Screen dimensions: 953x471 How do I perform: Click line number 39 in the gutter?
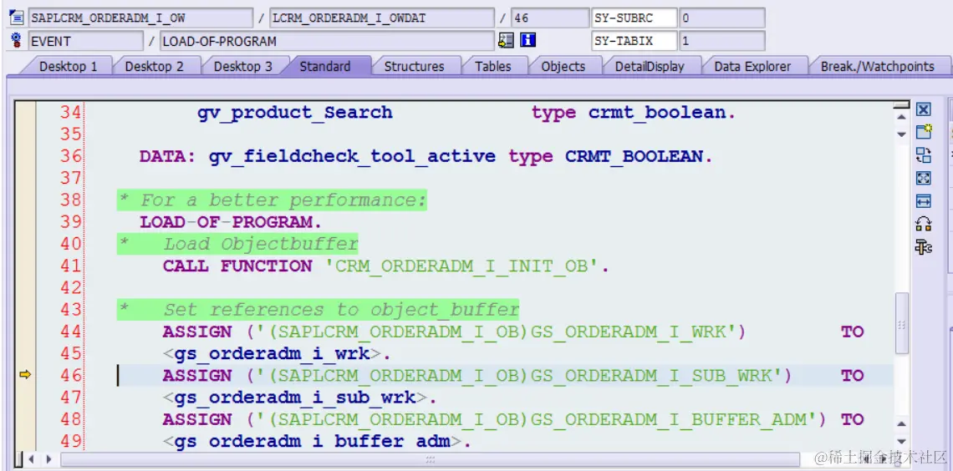[71, 222]
